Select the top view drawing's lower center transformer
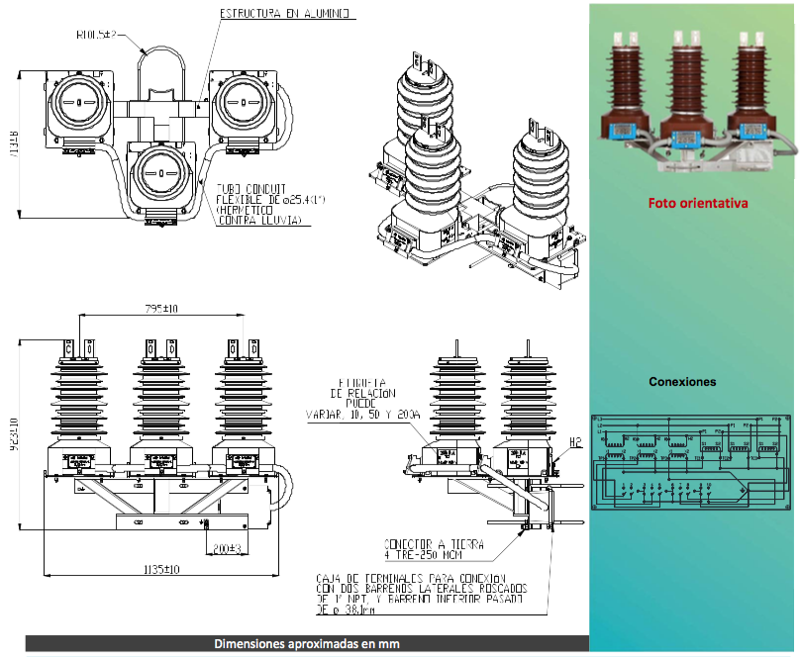The height and width of the screenshot is (657, 800). click(x=159, y=176)
